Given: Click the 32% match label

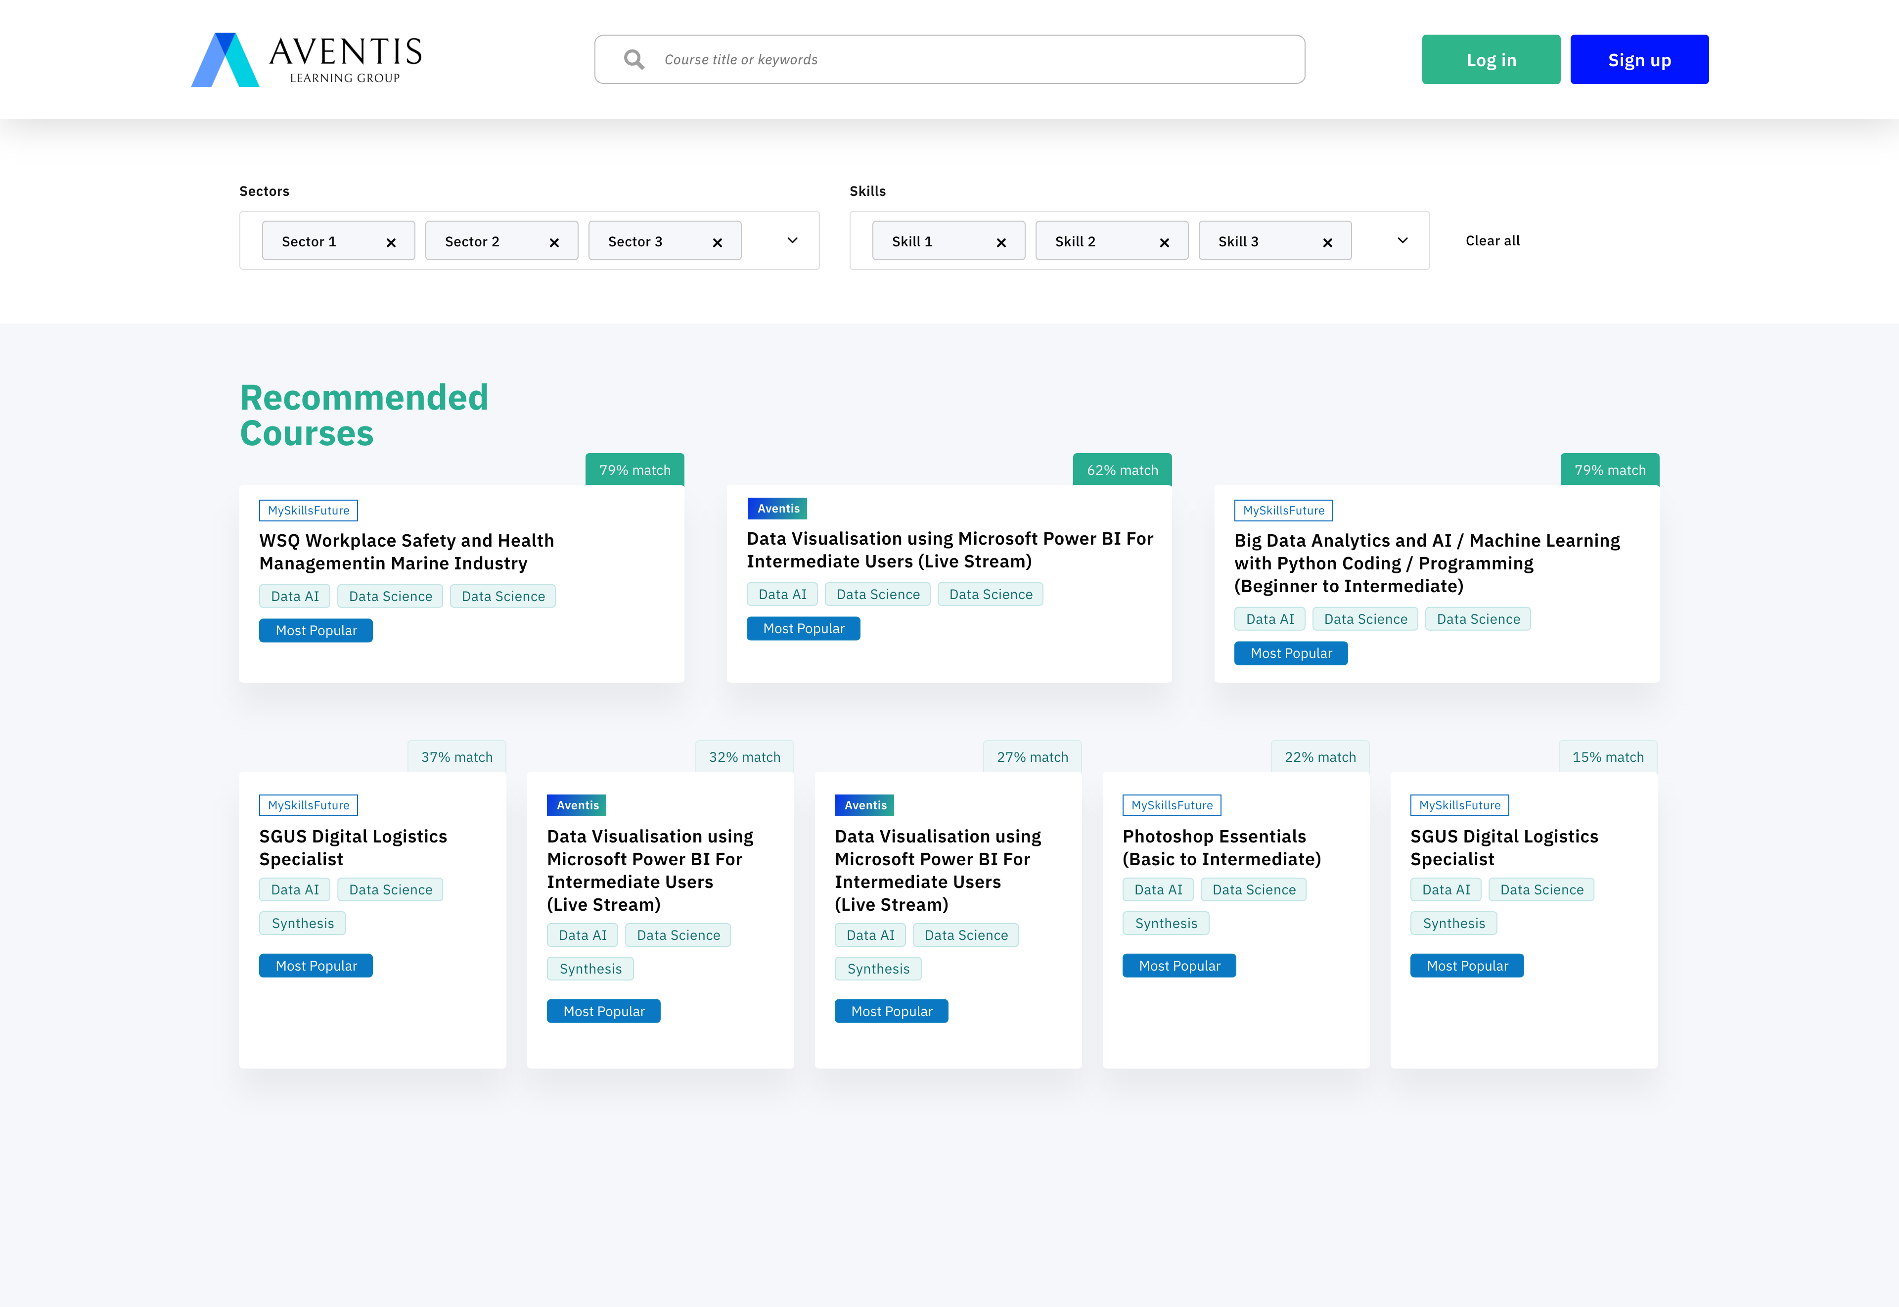Looking at the screenshot, I should [745, 757].
